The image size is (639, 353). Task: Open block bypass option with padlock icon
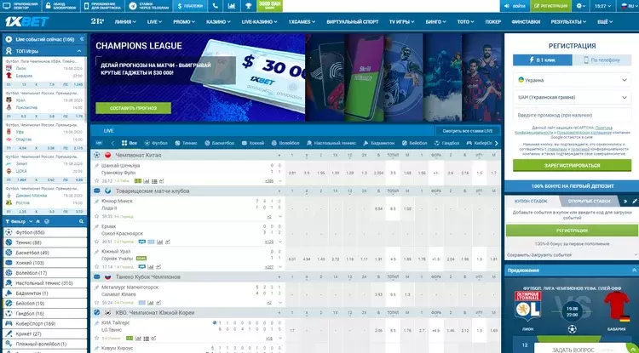pos(60,6)
